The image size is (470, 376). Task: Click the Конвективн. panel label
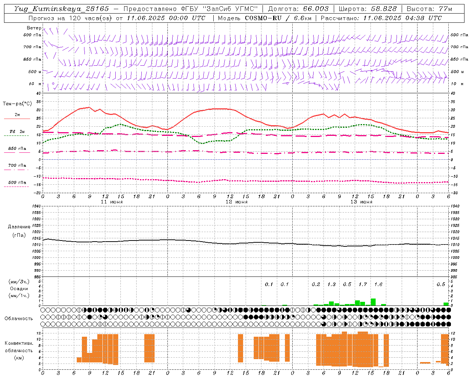[19, 343]
